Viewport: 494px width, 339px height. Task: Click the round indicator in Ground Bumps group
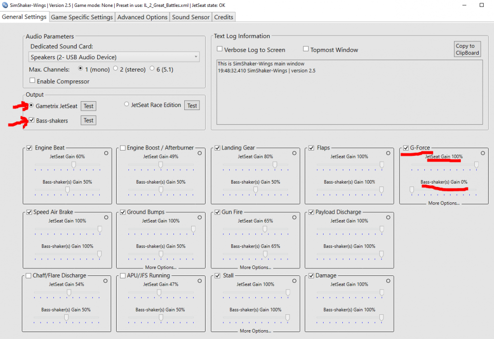[200, 217]
